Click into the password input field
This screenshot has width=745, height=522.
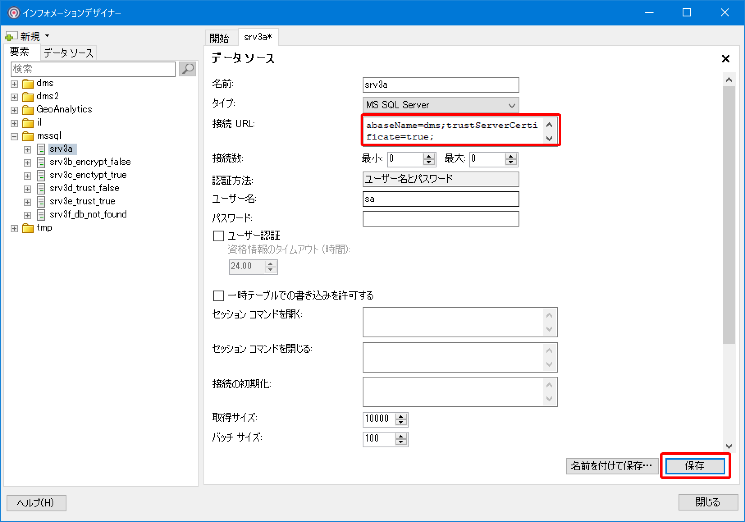pyautogui.click(x=441, y=219)
